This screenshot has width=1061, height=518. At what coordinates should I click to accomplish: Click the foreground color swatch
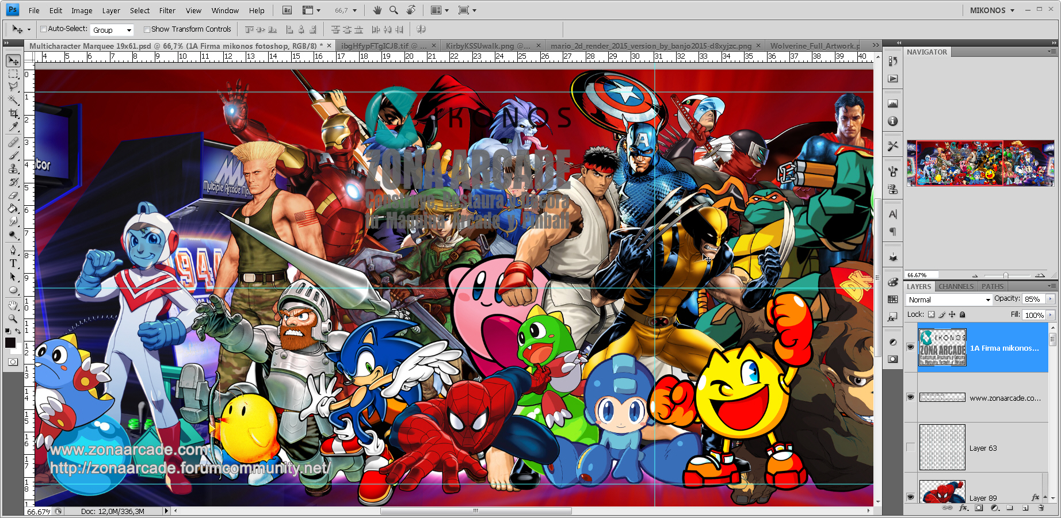pos(10,343)
